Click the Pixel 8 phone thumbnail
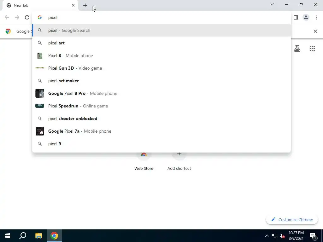Screen dimensions: 323x242 (x=40, y=55)
